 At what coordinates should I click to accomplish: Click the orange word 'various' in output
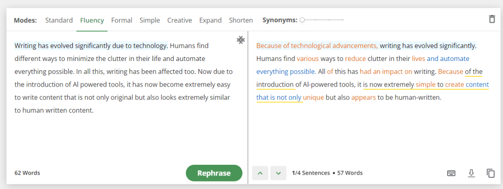tap(308, 59)
